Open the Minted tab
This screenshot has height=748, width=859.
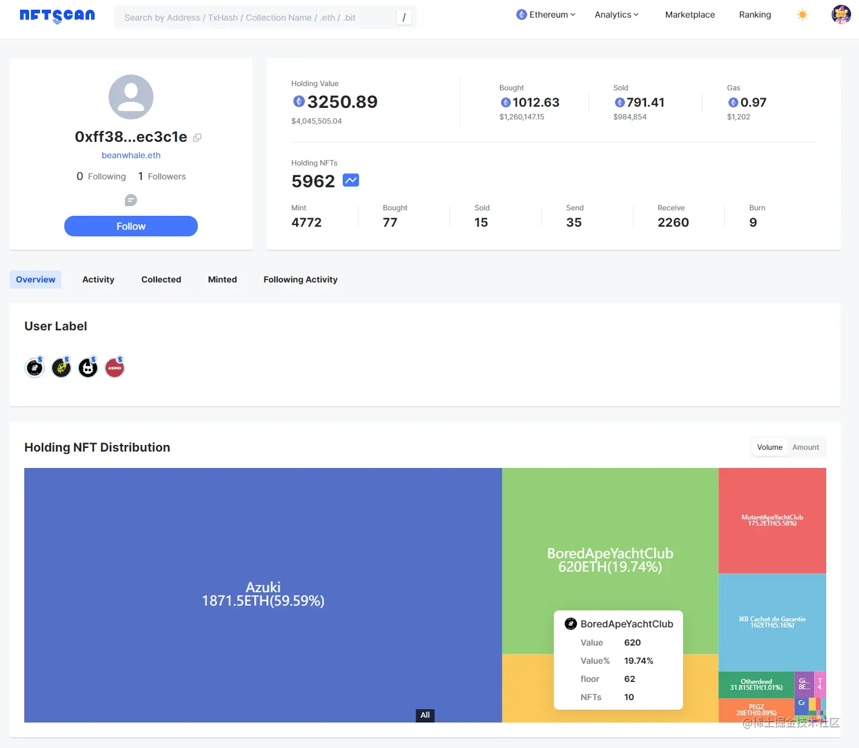coord(223,279)
